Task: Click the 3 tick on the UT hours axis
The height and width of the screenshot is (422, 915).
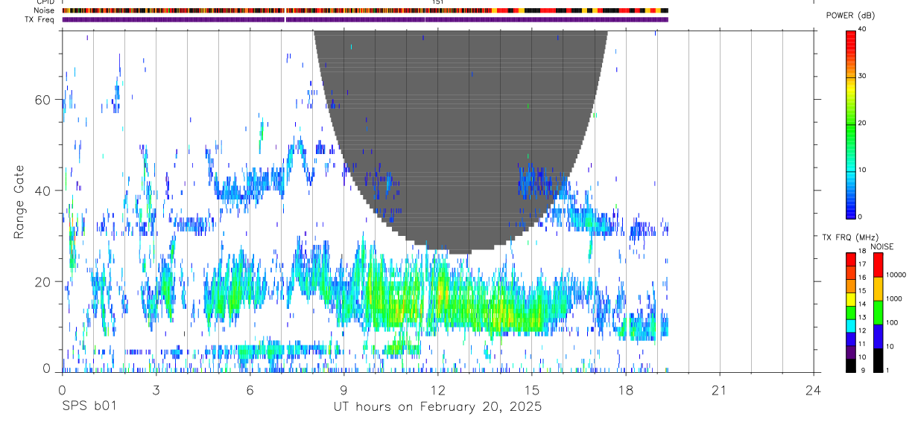Action: tap(156, 389)
